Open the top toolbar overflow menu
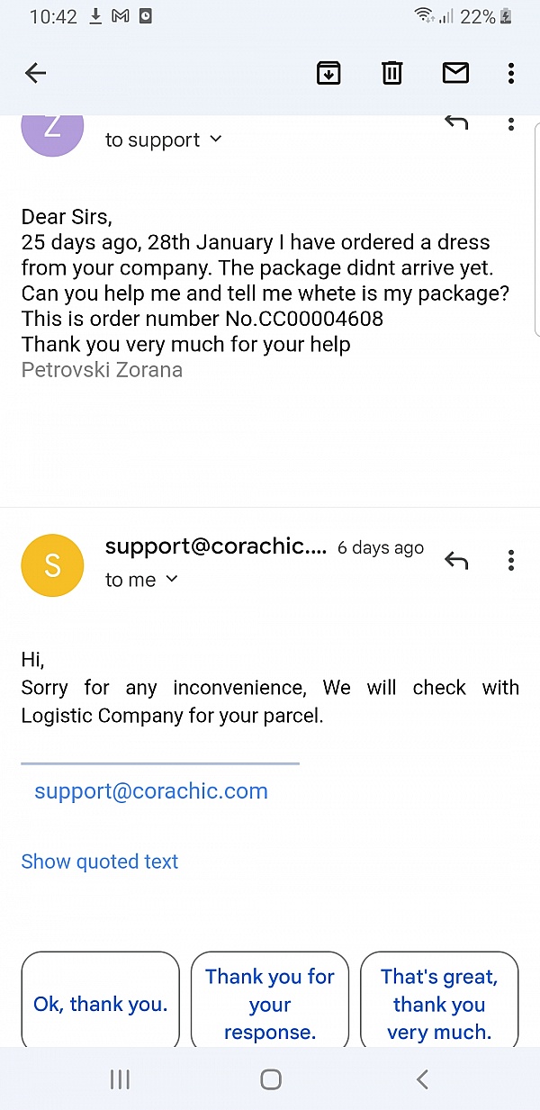540x1110 pixels. (x=511, y=73)
